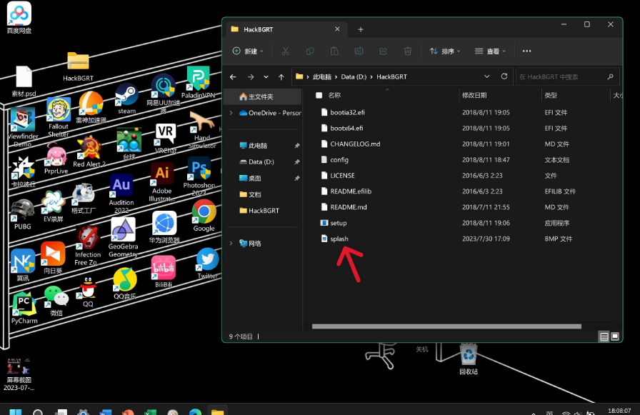Open the See more (…) menu

pyautogui.click(x=527, y=51)
